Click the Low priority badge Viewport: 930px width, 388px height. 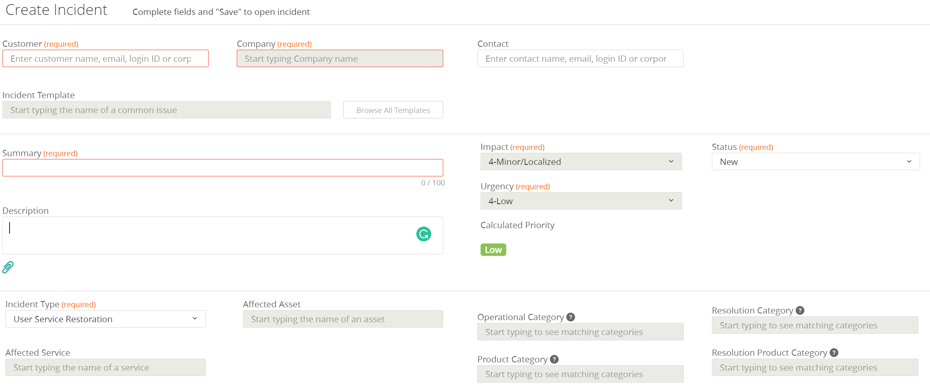[493, 249]
